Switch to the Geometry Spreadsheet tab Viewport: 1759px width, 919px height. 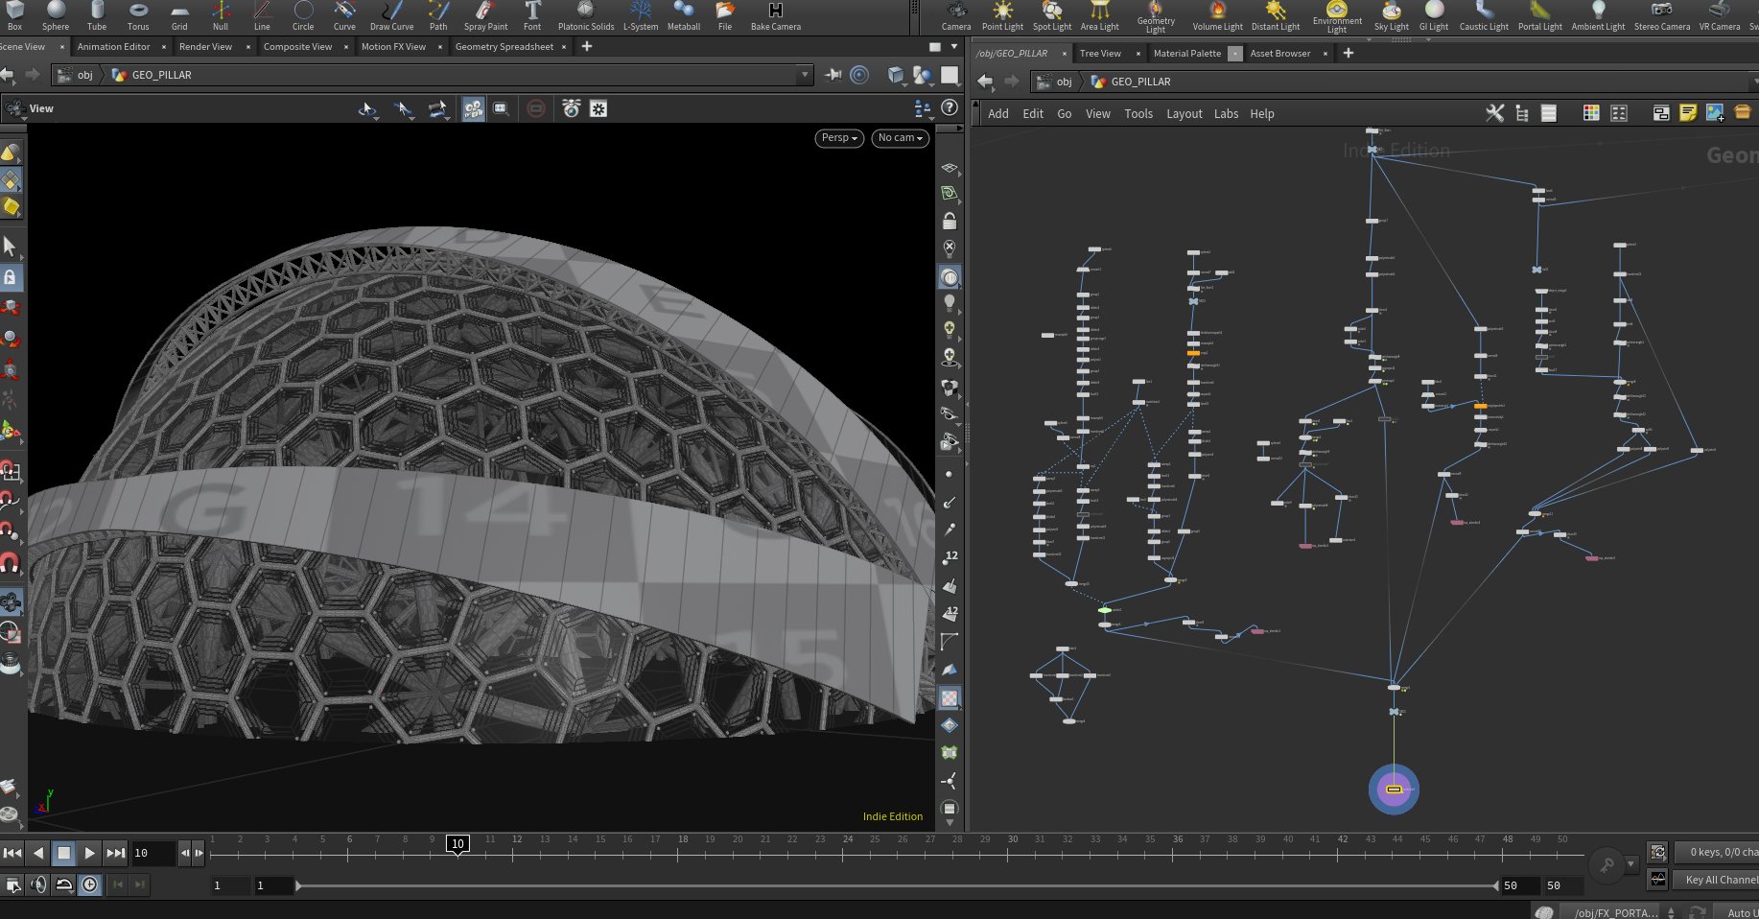(x=504, y=47)
